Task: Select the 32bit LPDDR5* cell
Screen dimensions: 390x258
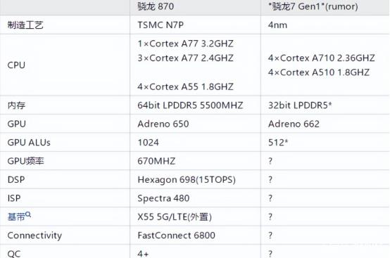Action: tap(300, 105)
